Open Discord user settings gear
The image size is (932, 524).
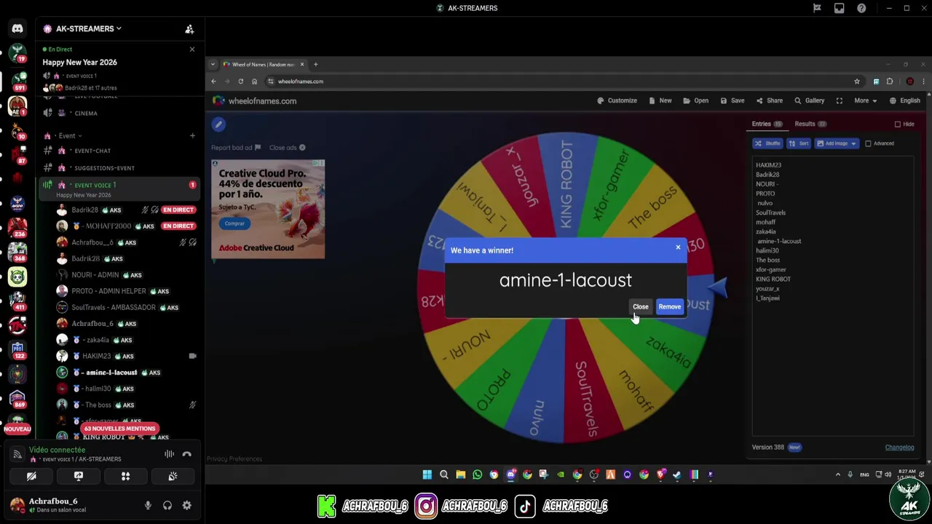(187, 506)
